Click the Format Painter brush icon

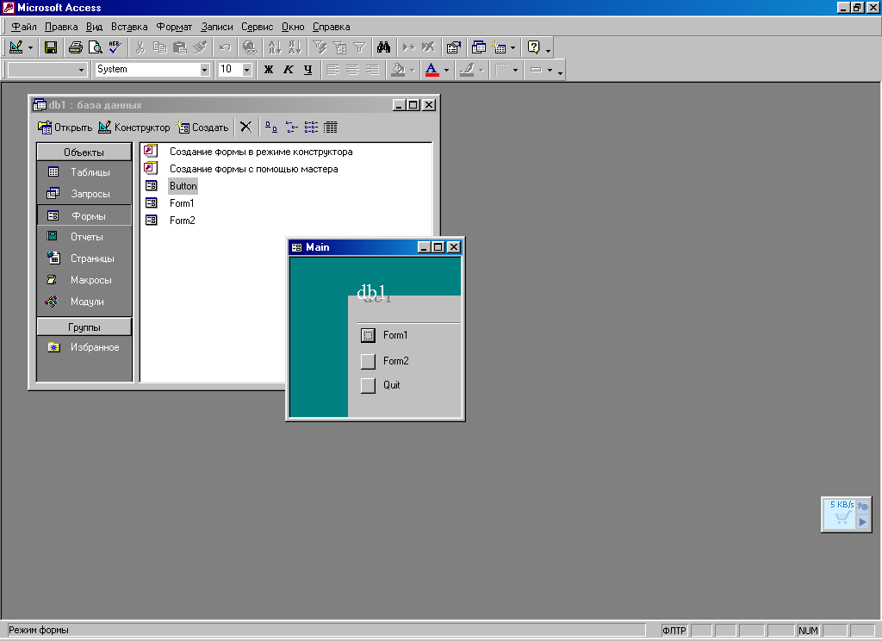pyautogui.click(x=200, y=47)
